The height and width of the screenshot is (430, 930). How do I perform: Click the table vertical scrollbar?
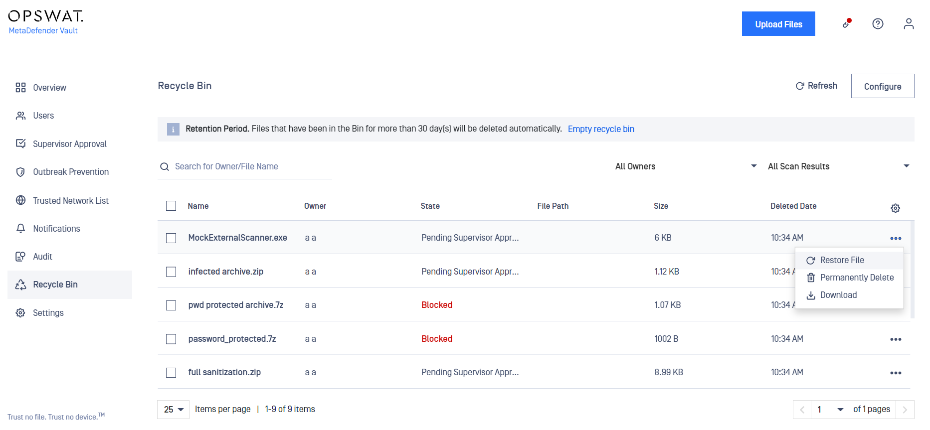pyautogui.click(x=913, y=269)
